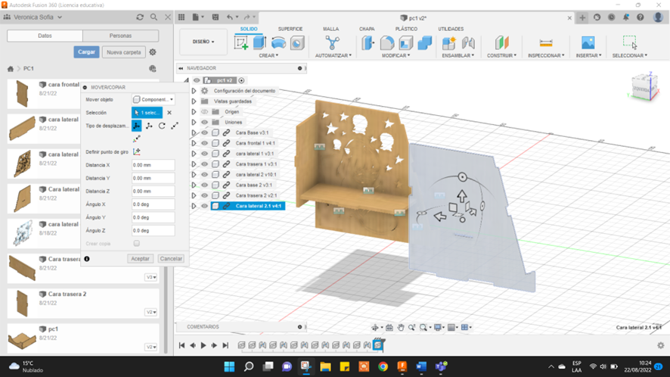Viewport: 670px width, 377px height.
Task: Toggle visibility of Uniones folder
Action: (204, 123)
